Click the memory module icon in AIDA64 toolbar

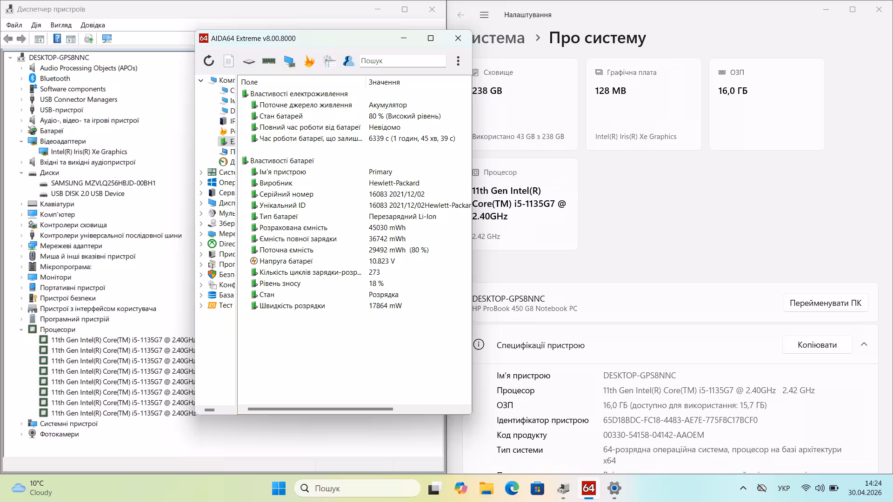269,61
